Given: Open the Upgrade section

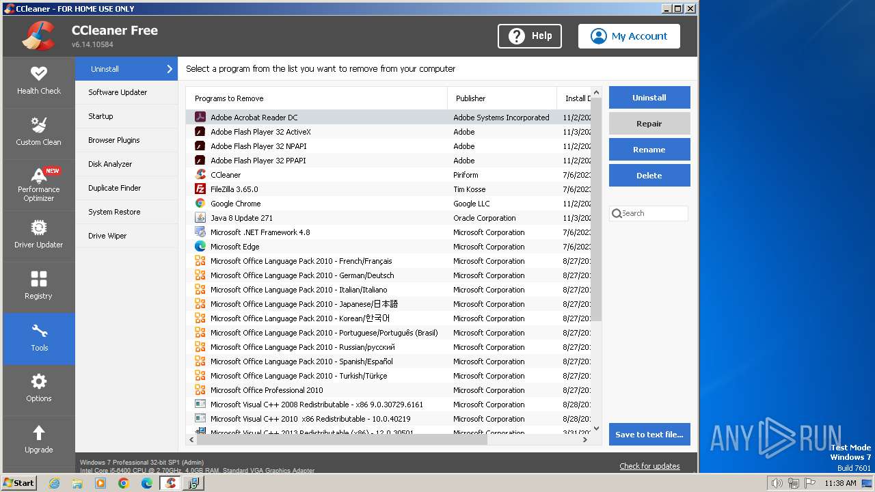Looking at the screenshot, I should coord(39,441).
